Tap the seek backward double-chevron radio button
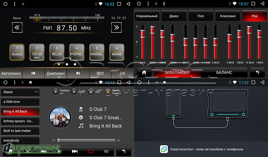 [x=17, y=28]
